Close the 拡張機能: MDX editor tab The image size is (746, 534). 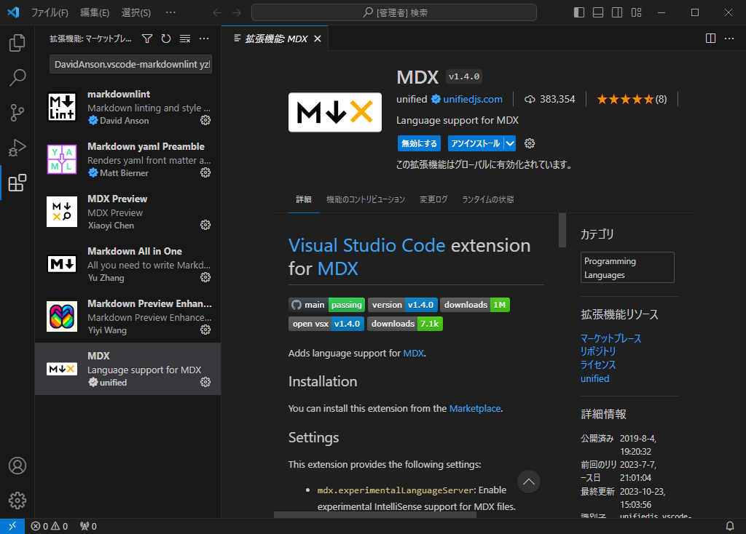[318, 39]
